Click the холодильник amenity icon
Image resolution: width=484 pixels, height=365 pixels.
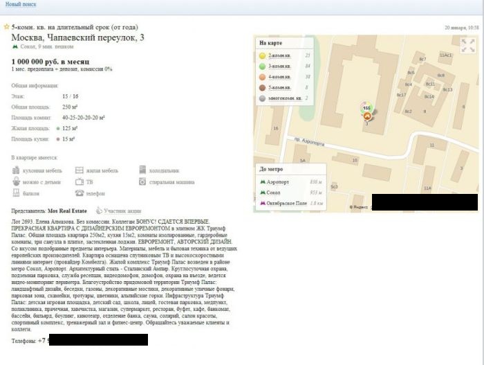click(x=142, y=170)
